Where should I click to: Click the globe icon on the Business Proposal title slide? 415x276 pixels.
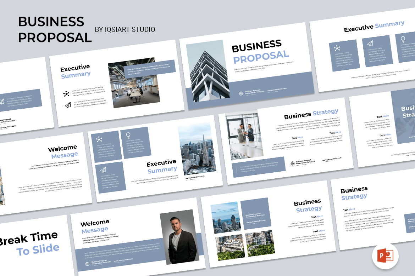241,93
